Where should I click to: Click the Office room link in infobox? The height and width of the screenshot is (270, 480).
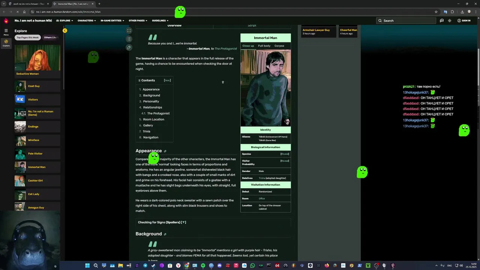coord(262,199)
